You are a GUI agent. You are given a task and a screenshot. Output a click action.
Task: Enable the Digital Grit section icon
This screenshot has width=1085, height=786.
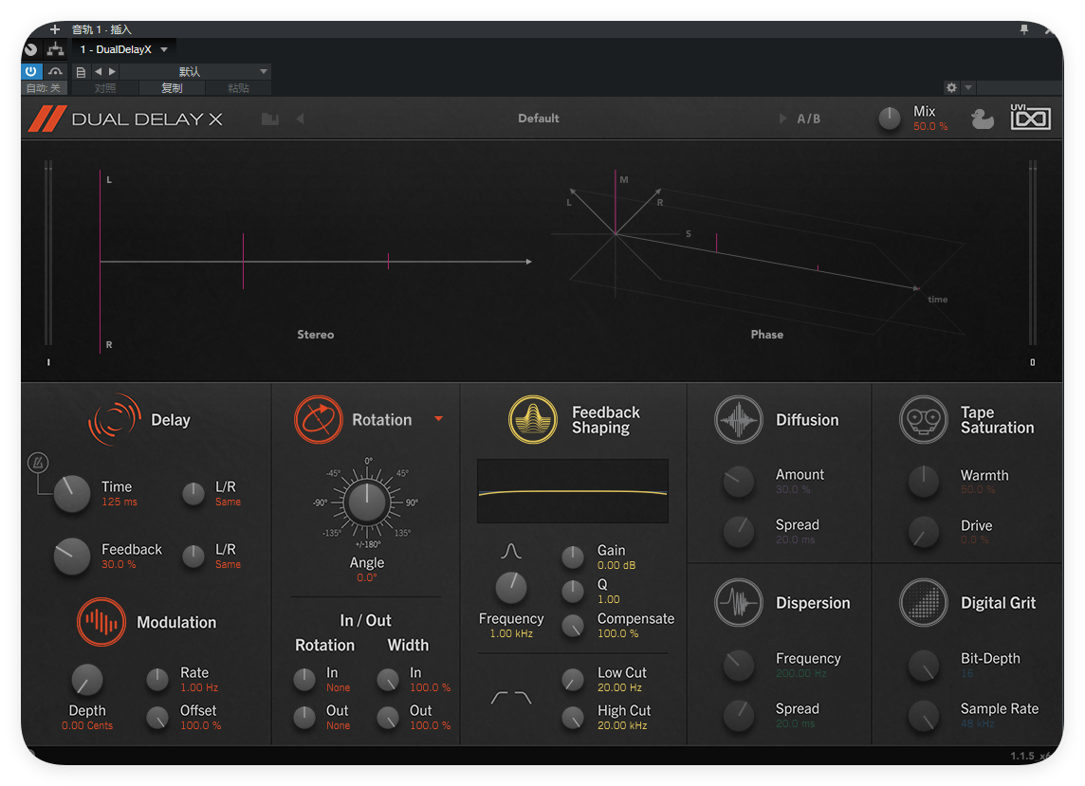[923, 603]
